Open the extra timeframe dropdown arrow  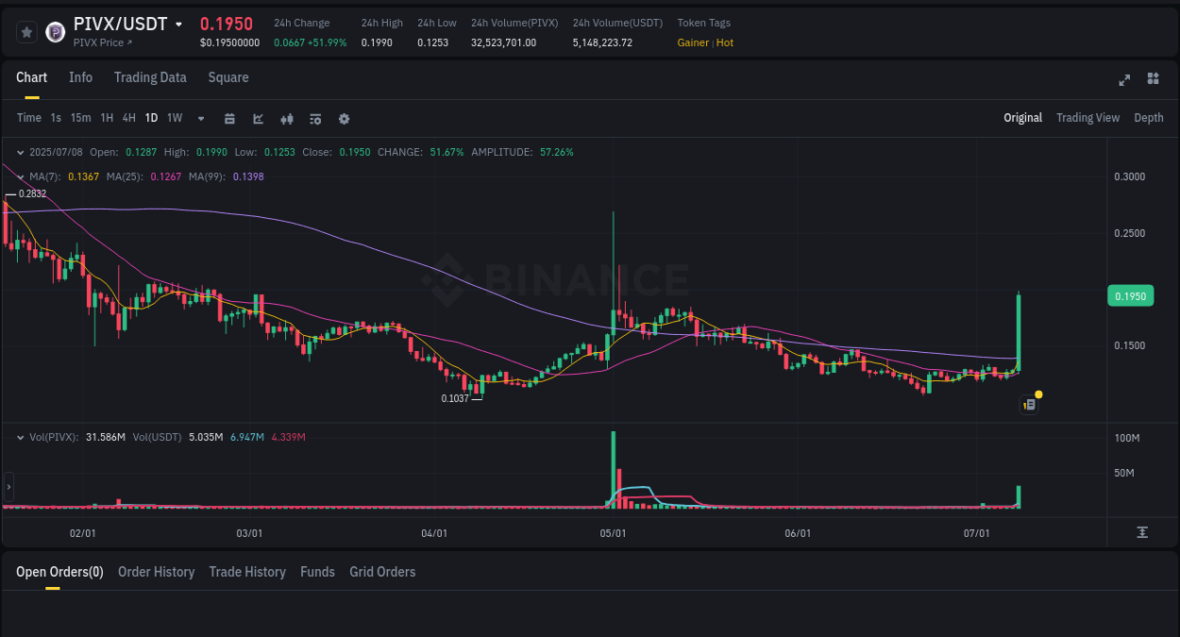pyautogui.click(x=199, y=118)
